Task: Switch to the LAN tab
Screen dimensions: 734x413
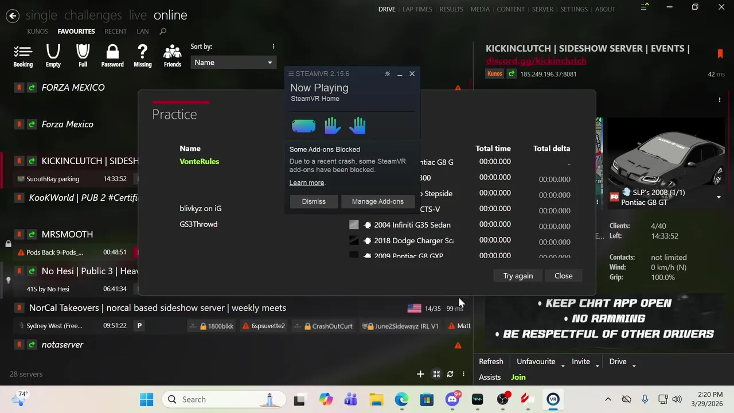Action: click(143, 32)
